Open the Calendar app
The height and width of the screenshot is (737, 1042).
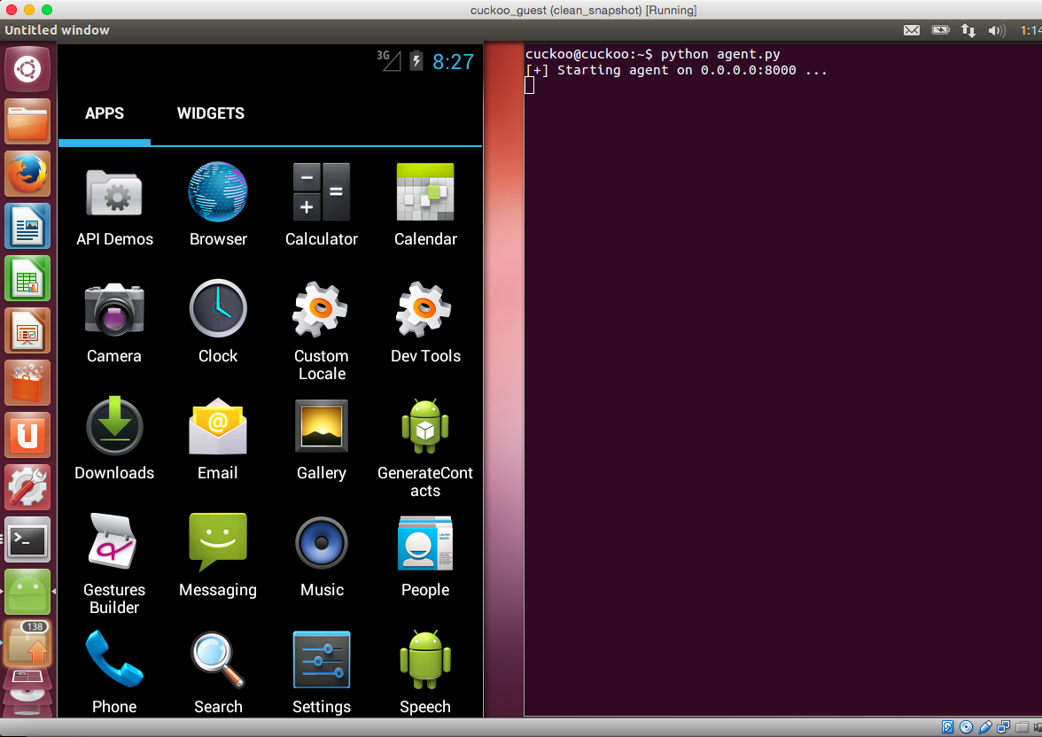pos(425,206)
